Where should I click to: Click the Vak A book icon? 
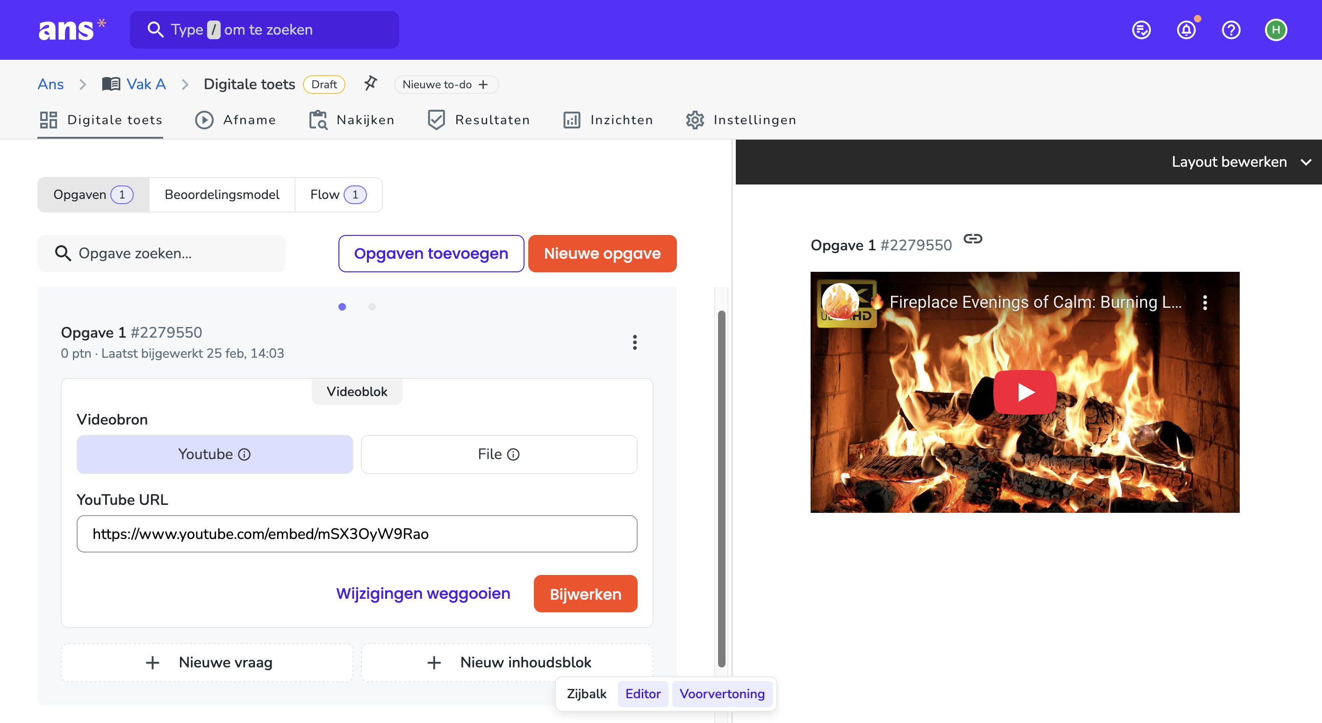tap(111, 84)
